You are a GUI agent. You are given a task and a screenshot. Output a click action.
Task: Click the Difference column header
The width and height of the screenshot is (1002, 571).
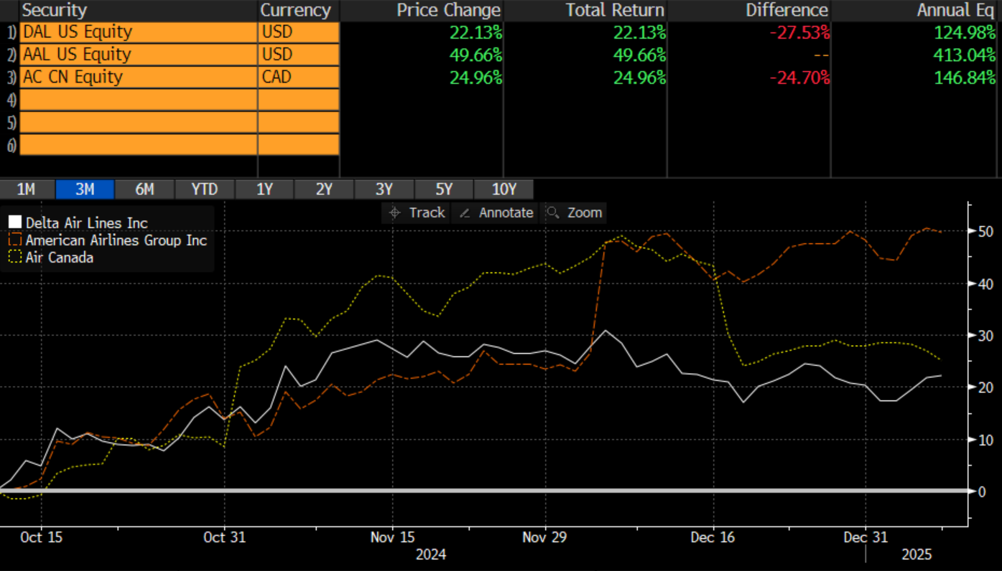click(x=787, y=10)
